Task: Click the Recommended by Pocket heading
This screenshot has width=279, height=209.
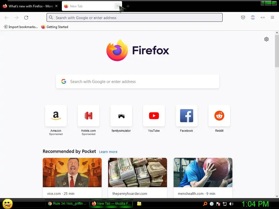Action: point(69,151)
